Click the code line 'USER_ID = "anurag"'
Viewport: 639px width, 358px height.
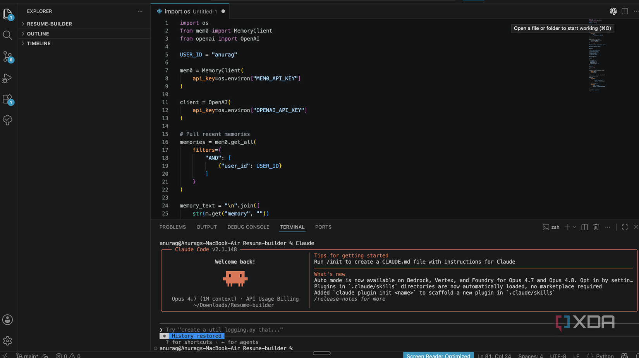(208, 55)
